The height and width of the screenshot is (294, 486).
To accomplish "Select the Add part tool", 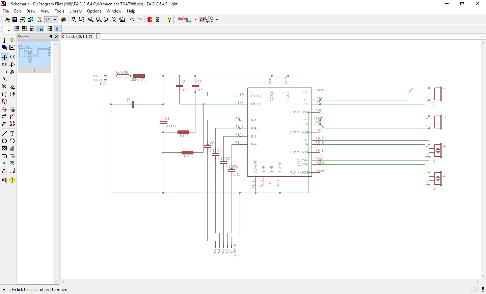I will coord(12,87).
